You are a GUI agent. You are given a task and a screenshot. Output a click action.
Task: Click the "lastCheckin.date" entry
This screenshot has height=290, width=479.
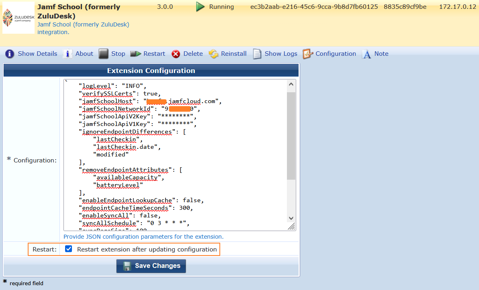127,147
